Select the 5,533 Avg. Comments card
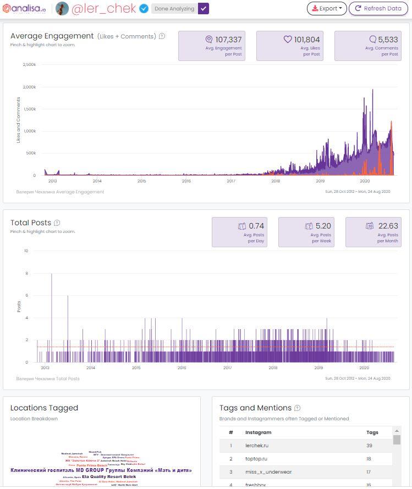This screenshot has width=412, height=489. tap(368, 46)
